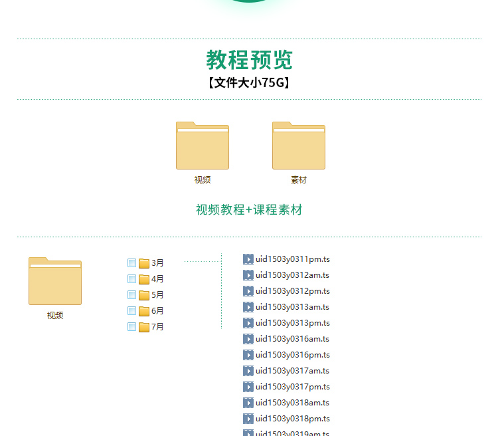Click the 教程预览 heading
The image size is (498, 436).
click(249, 60)
